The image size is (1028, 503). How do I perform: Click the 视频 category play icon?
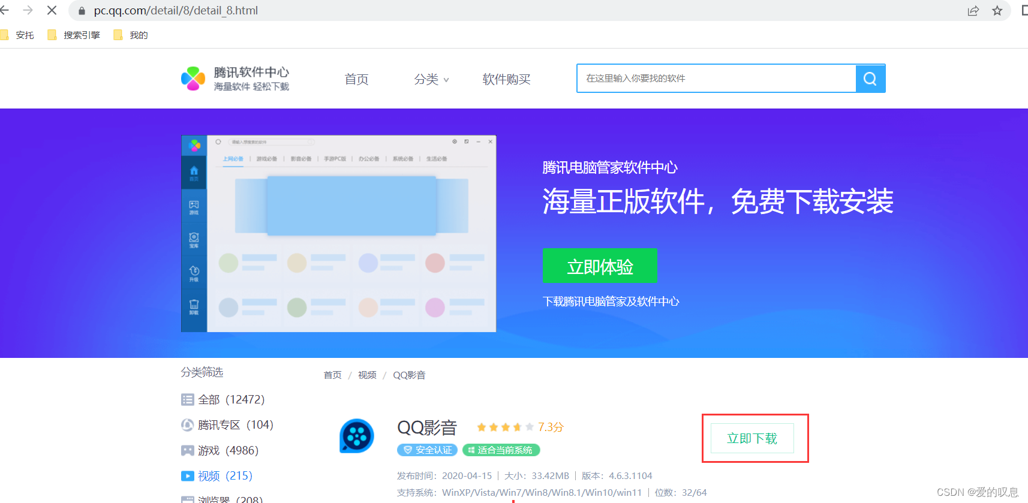click(188, 475)
